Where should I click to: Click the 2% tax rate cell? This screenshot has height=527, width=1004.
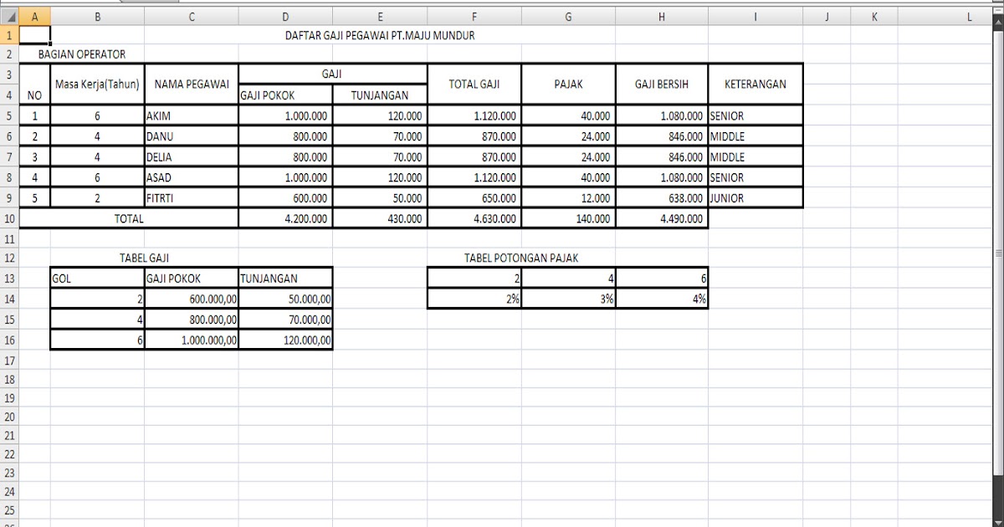point(474,298)
